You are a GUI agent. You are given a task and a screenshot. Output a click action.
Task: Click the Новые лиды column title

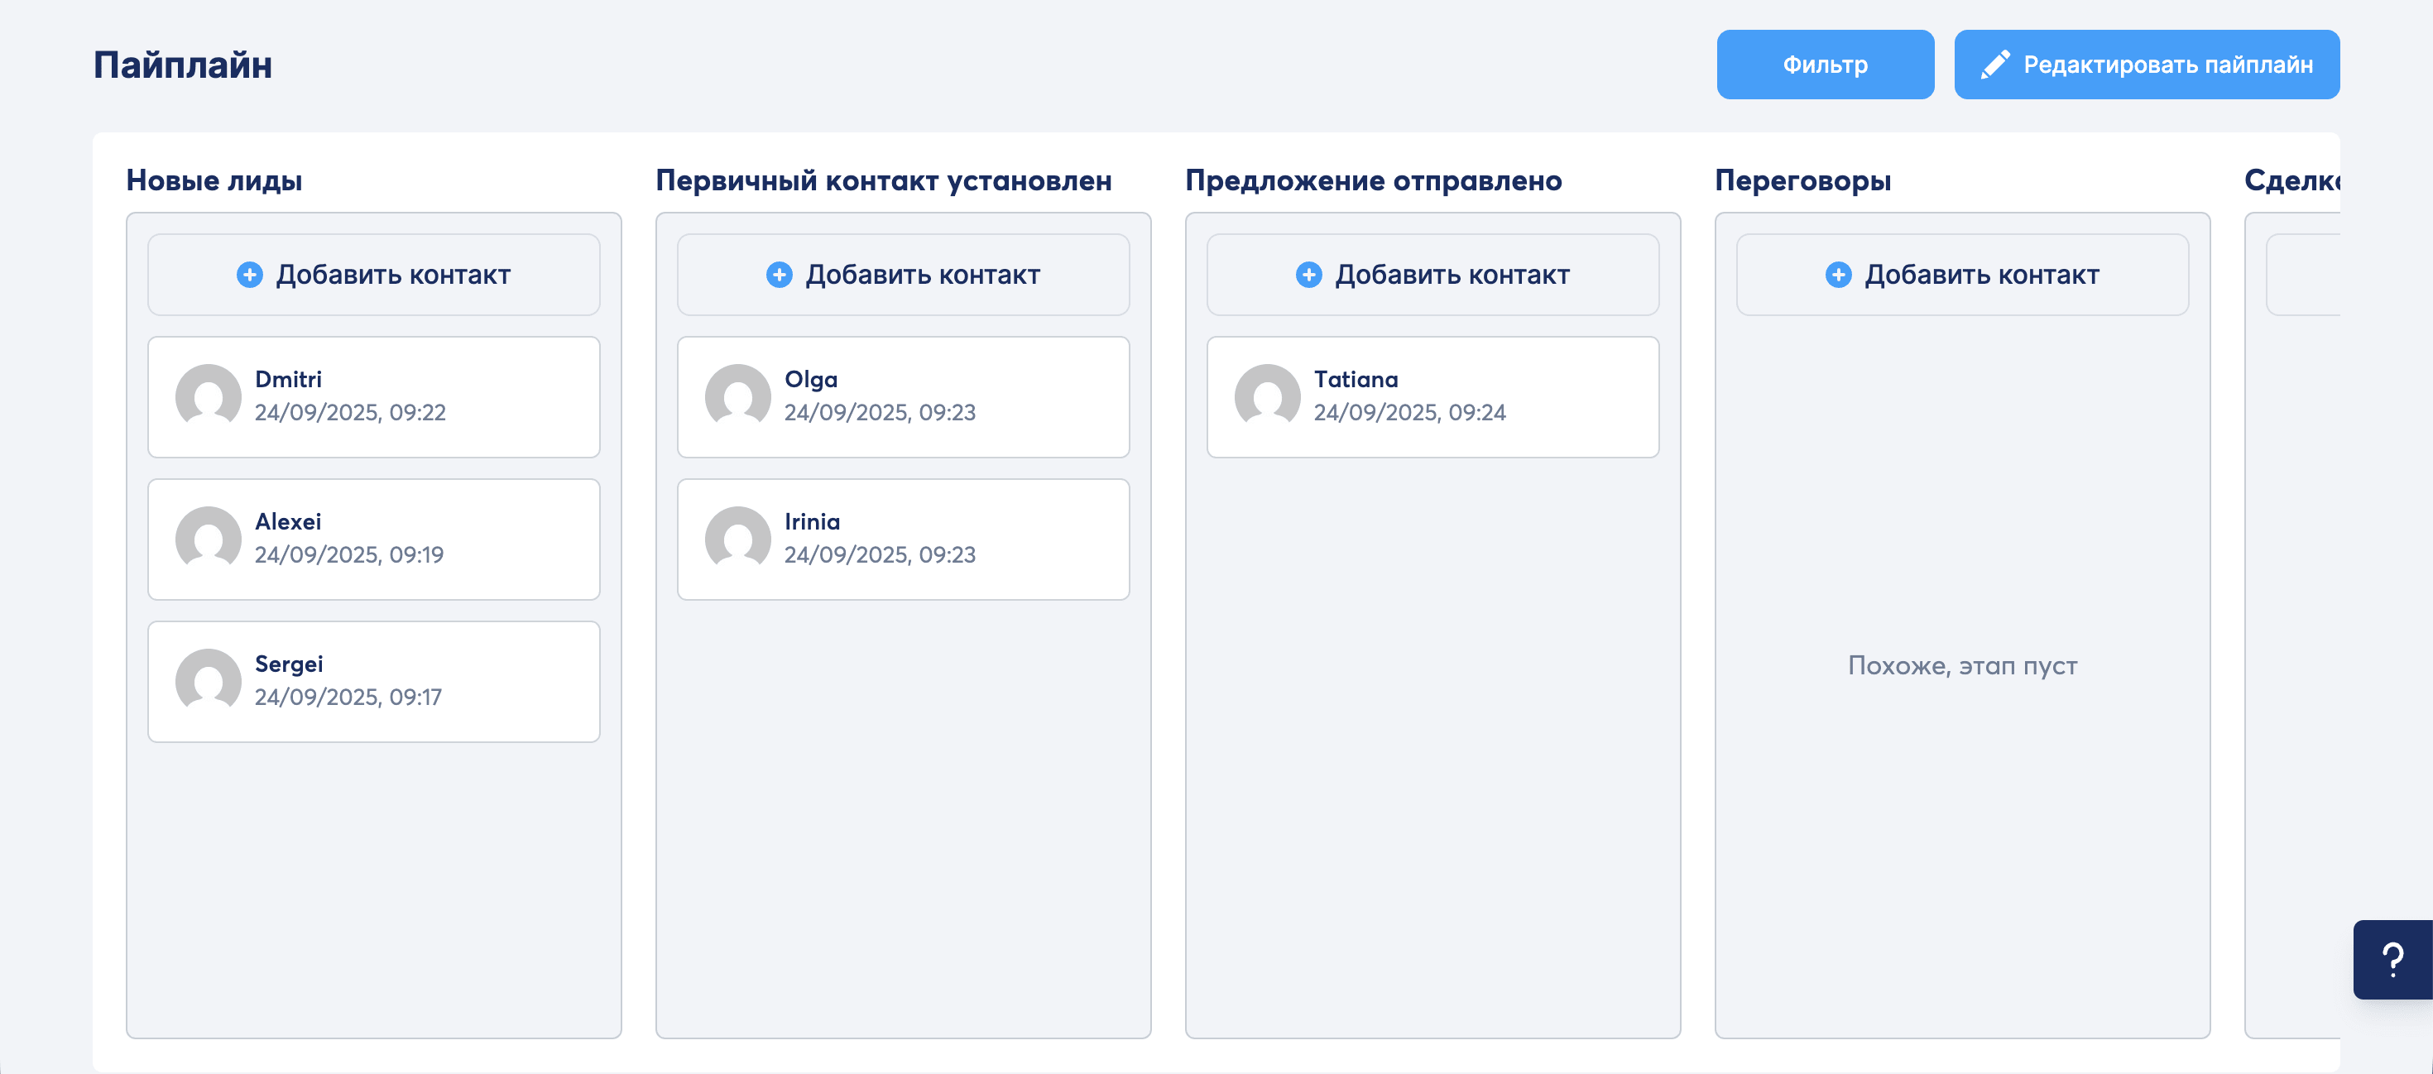[x=214, y=180]
